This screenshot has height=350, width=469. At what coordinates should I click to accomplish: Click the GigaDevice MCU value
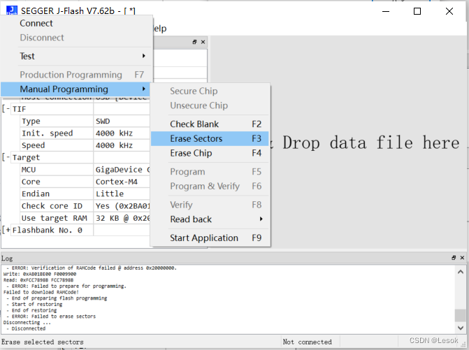(122, 170)
